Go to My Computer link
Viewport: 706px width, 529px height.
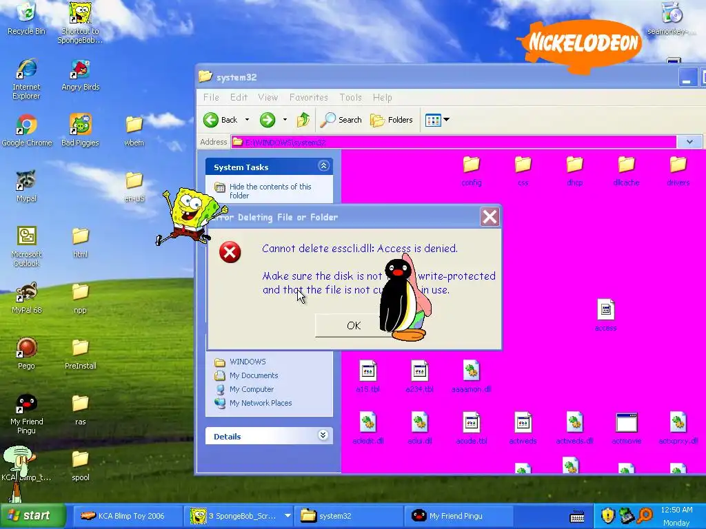point(245,389)
